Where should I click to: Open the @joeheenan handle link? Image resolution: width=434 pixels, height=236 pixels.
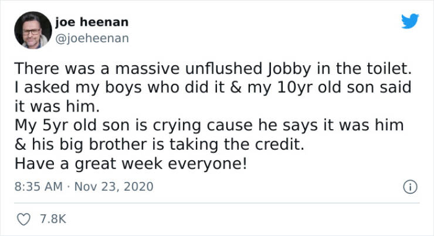(92, 38)
